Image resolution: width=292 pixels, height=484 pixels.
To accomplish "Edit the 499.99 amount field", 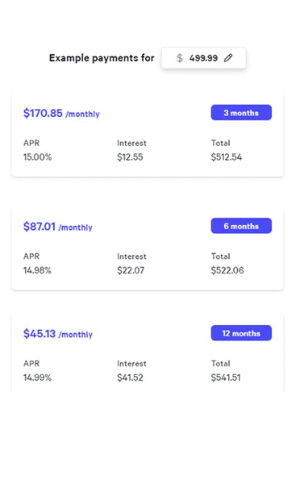I will tap(204, 58).
